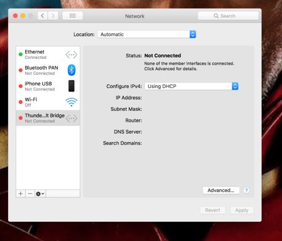Click the Router label
Screen dimensions: 282x241
134,120
